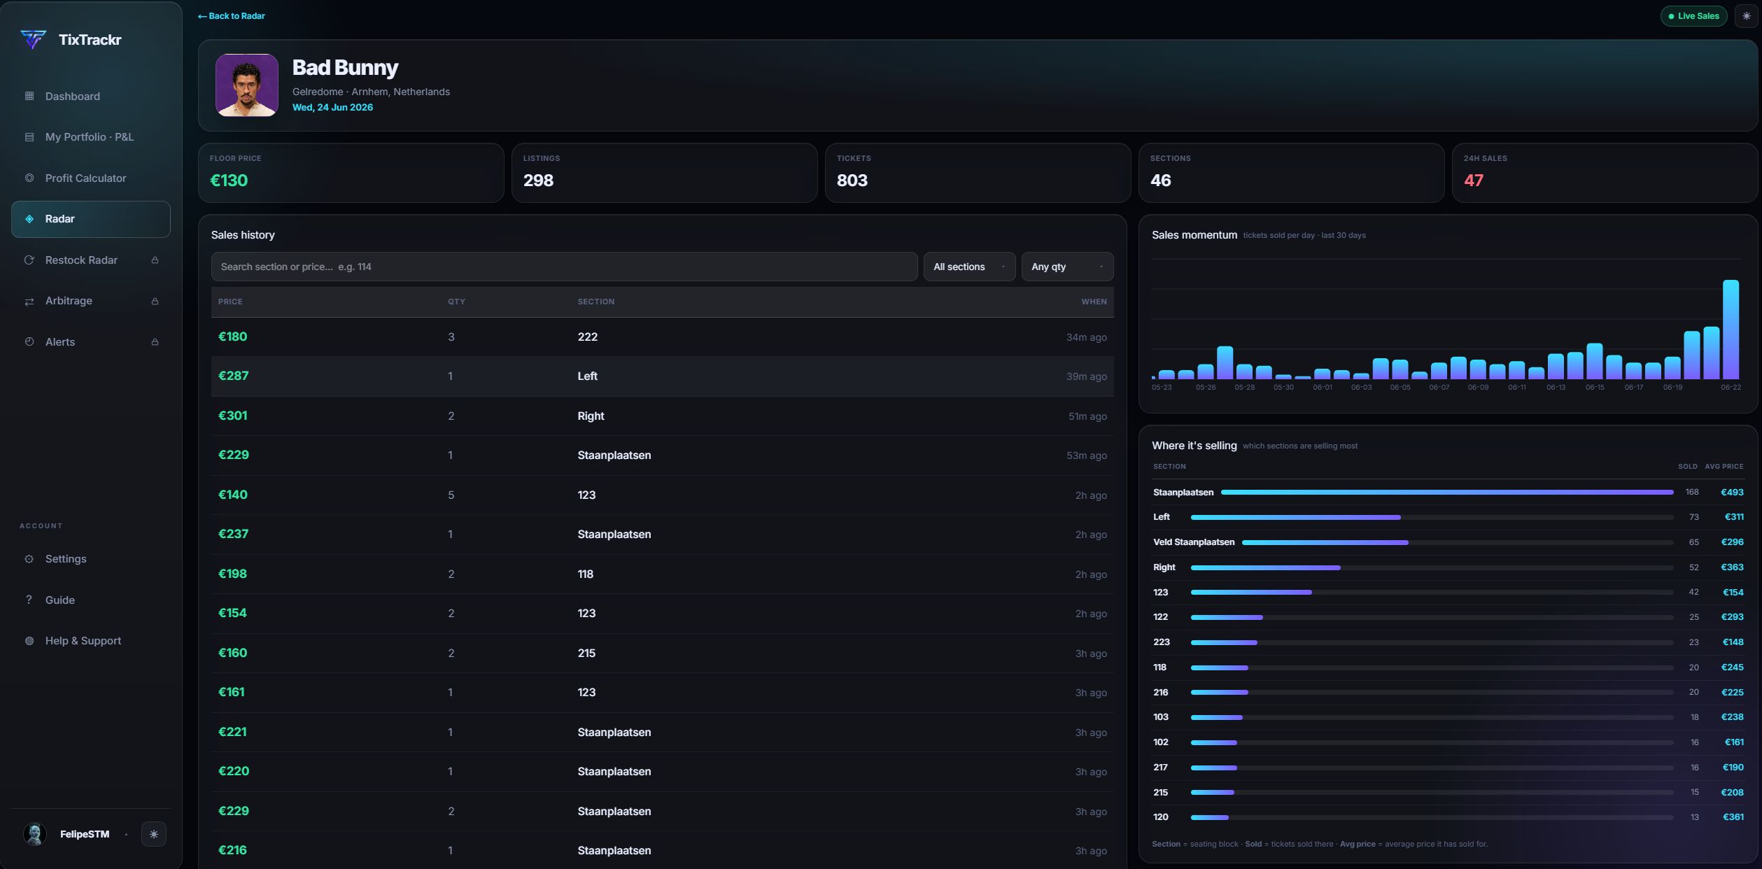Click the PRICE column header
The width and height of the screenshot is (1762, 869).
click(x=230, y=302)
